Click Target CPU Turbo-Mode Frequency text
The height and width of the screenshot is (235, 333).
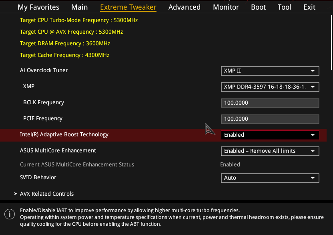point(79,20)
